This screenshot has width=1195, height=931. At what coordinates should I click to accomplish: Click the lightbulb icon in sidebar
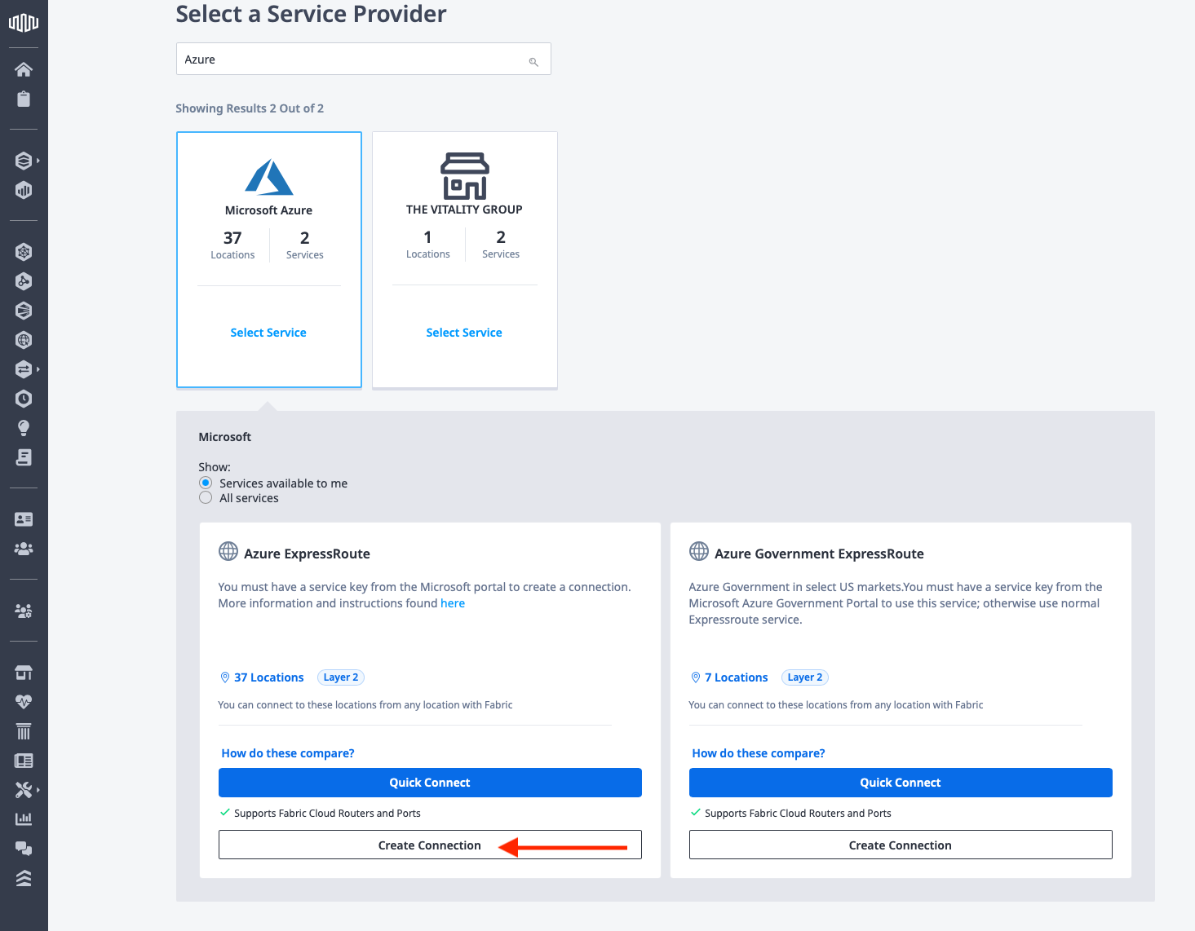pos(24,428)
